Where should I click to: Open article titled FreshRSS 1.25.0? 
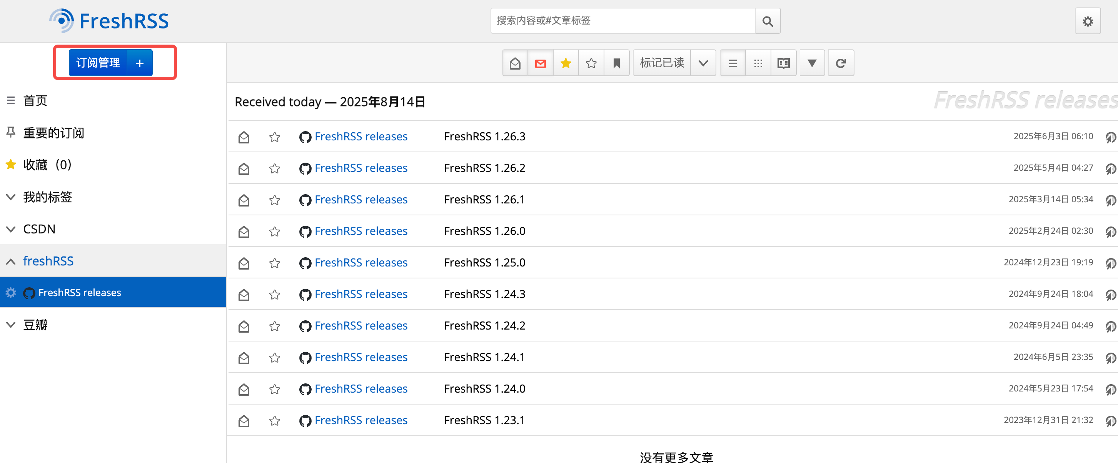[x=484, y=263]
